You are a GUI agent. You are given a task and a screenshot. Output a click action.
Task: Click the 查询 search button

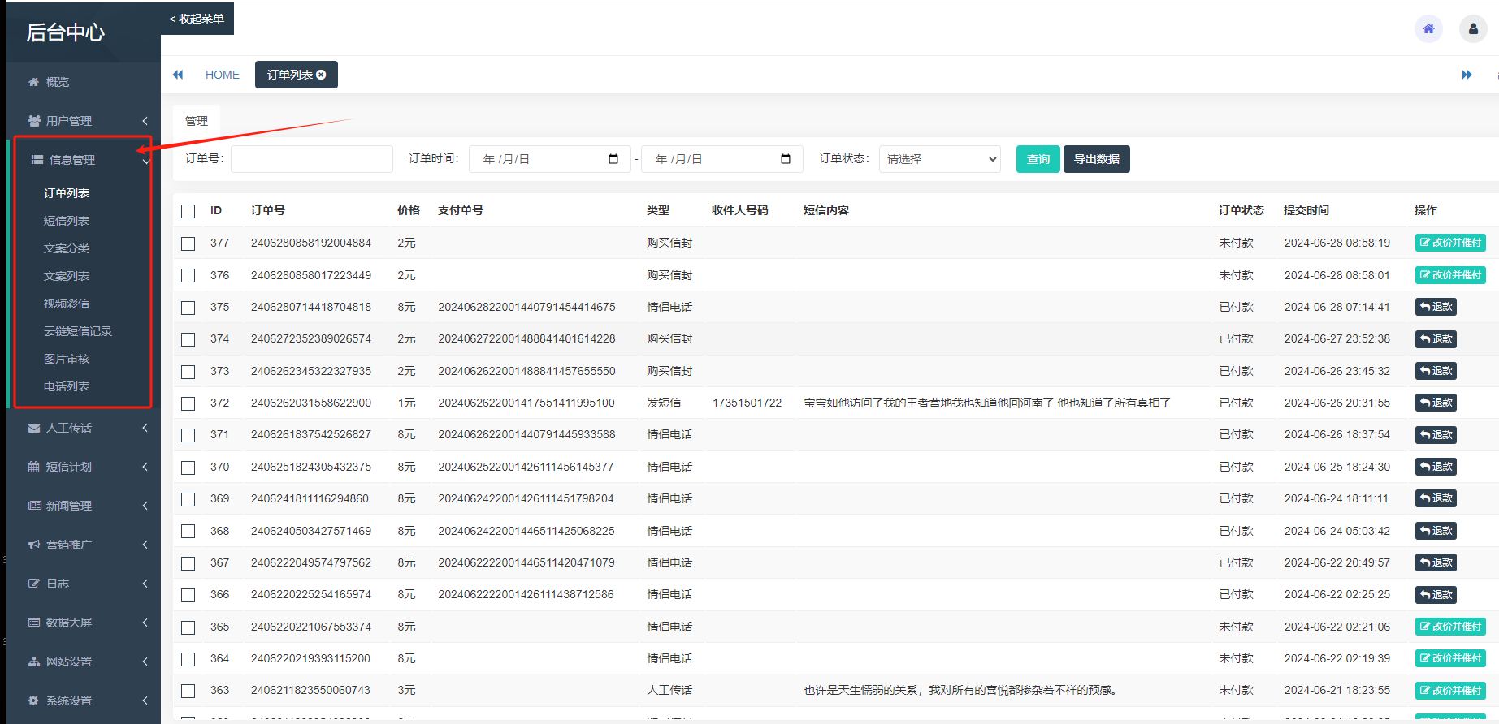pyautogui.click(x=1038, y=159)
